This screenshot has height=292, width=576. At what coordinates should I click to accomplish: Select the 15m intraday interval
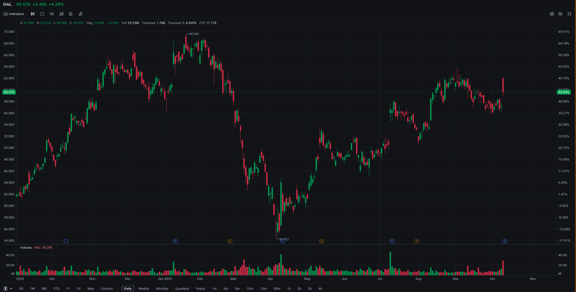[x=264, y=289]
